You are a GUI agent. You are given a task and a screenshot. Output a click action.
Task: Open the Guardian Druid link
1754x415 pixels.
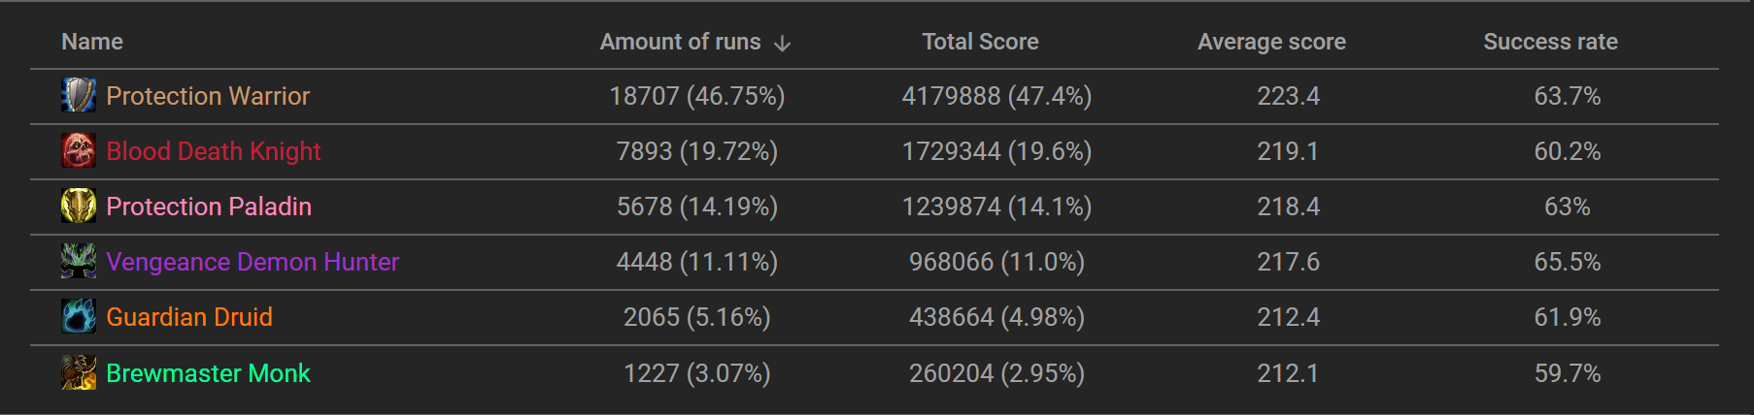[189, 317]
